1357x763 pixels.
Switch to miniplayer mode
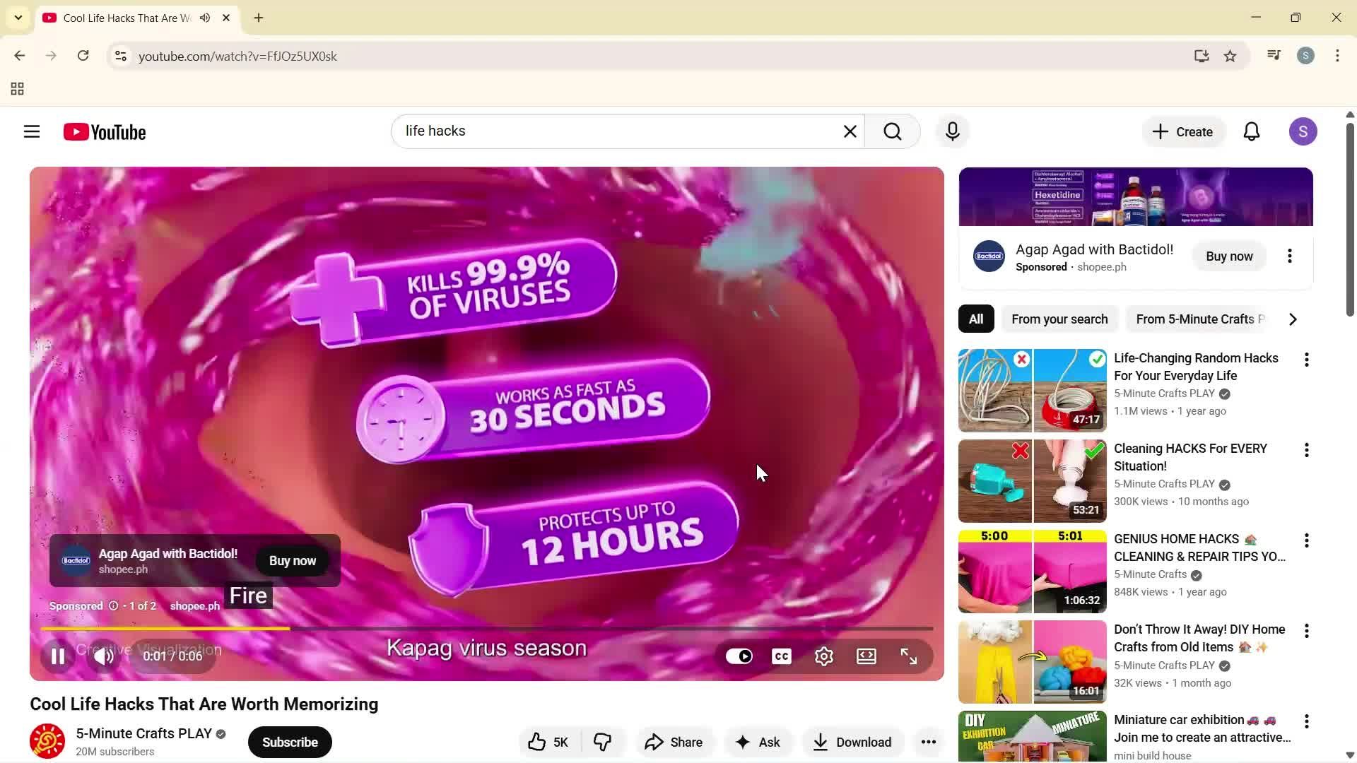point(866,656)
